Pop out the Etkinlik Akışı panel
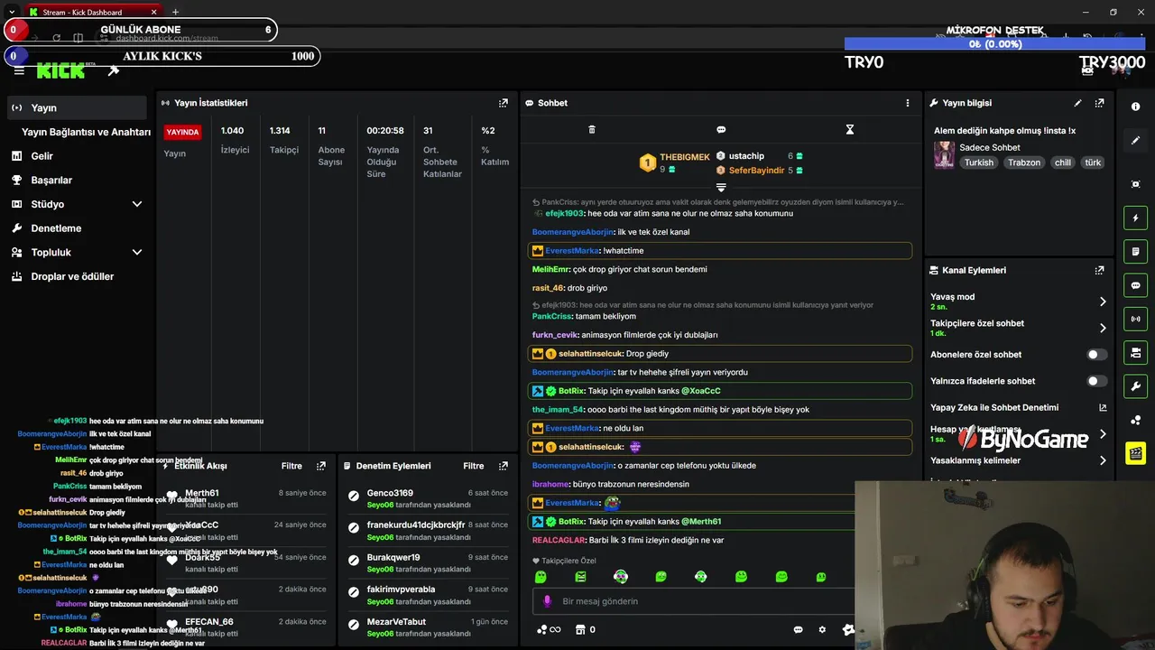The width and height of the screenshot is (1155, 650). click(321, 466)
